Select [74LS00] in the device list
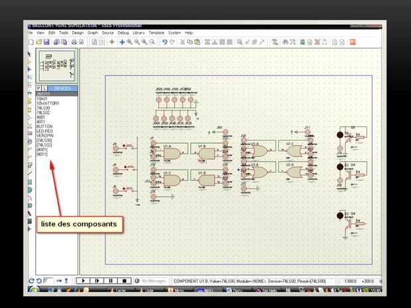This screenshot has width=411, height=308. point(44,140)
